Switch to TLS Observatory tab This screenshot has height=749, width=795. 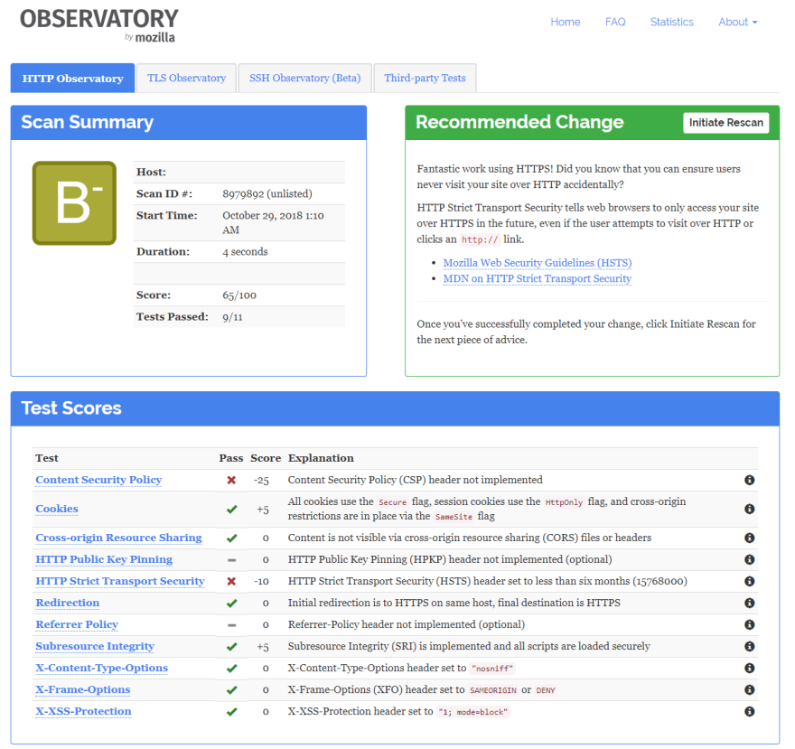(x=186, y=78)
